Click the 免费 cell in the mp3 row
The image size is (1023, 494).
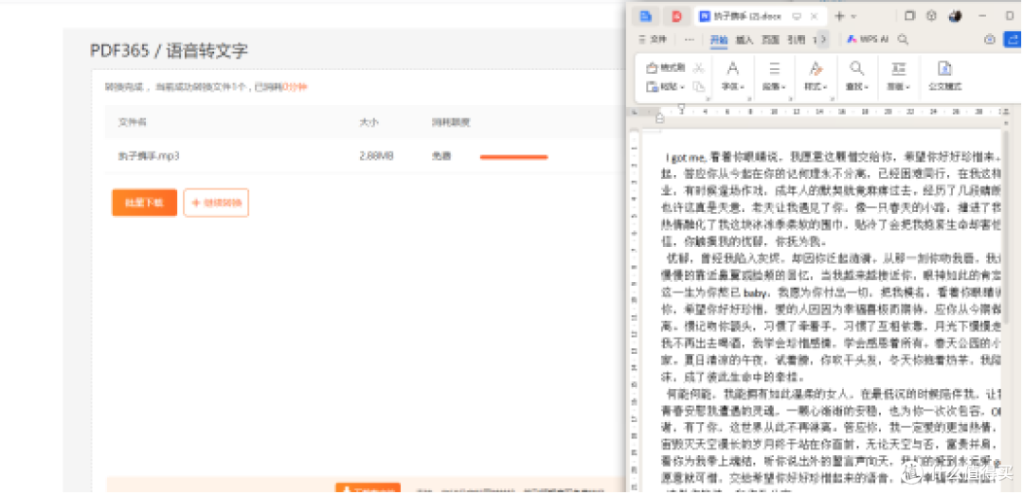point(440,156)
